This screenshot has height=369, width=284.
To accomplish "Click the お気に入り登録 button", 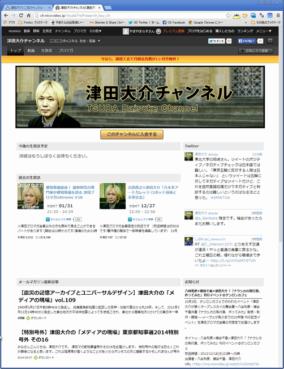I will click(256, 50).
